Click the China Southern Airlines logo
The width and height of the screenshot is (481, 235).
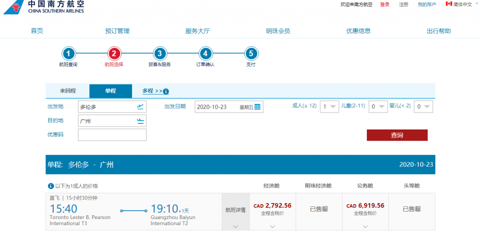(43, 7)
